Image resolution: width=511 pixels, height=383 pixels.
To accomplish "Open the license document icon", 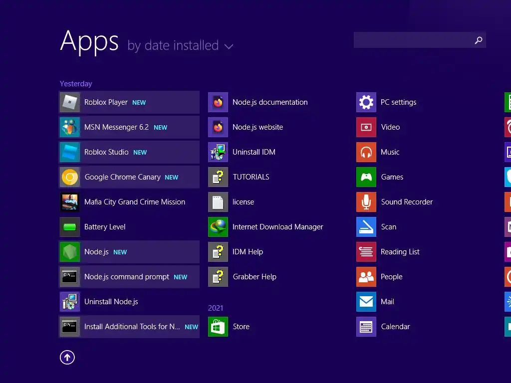I will pos(218,202).
